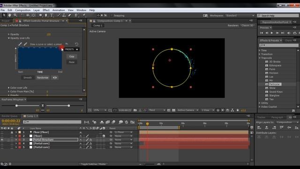
Task: Expand the Opacity property
Action: (8, 34)
